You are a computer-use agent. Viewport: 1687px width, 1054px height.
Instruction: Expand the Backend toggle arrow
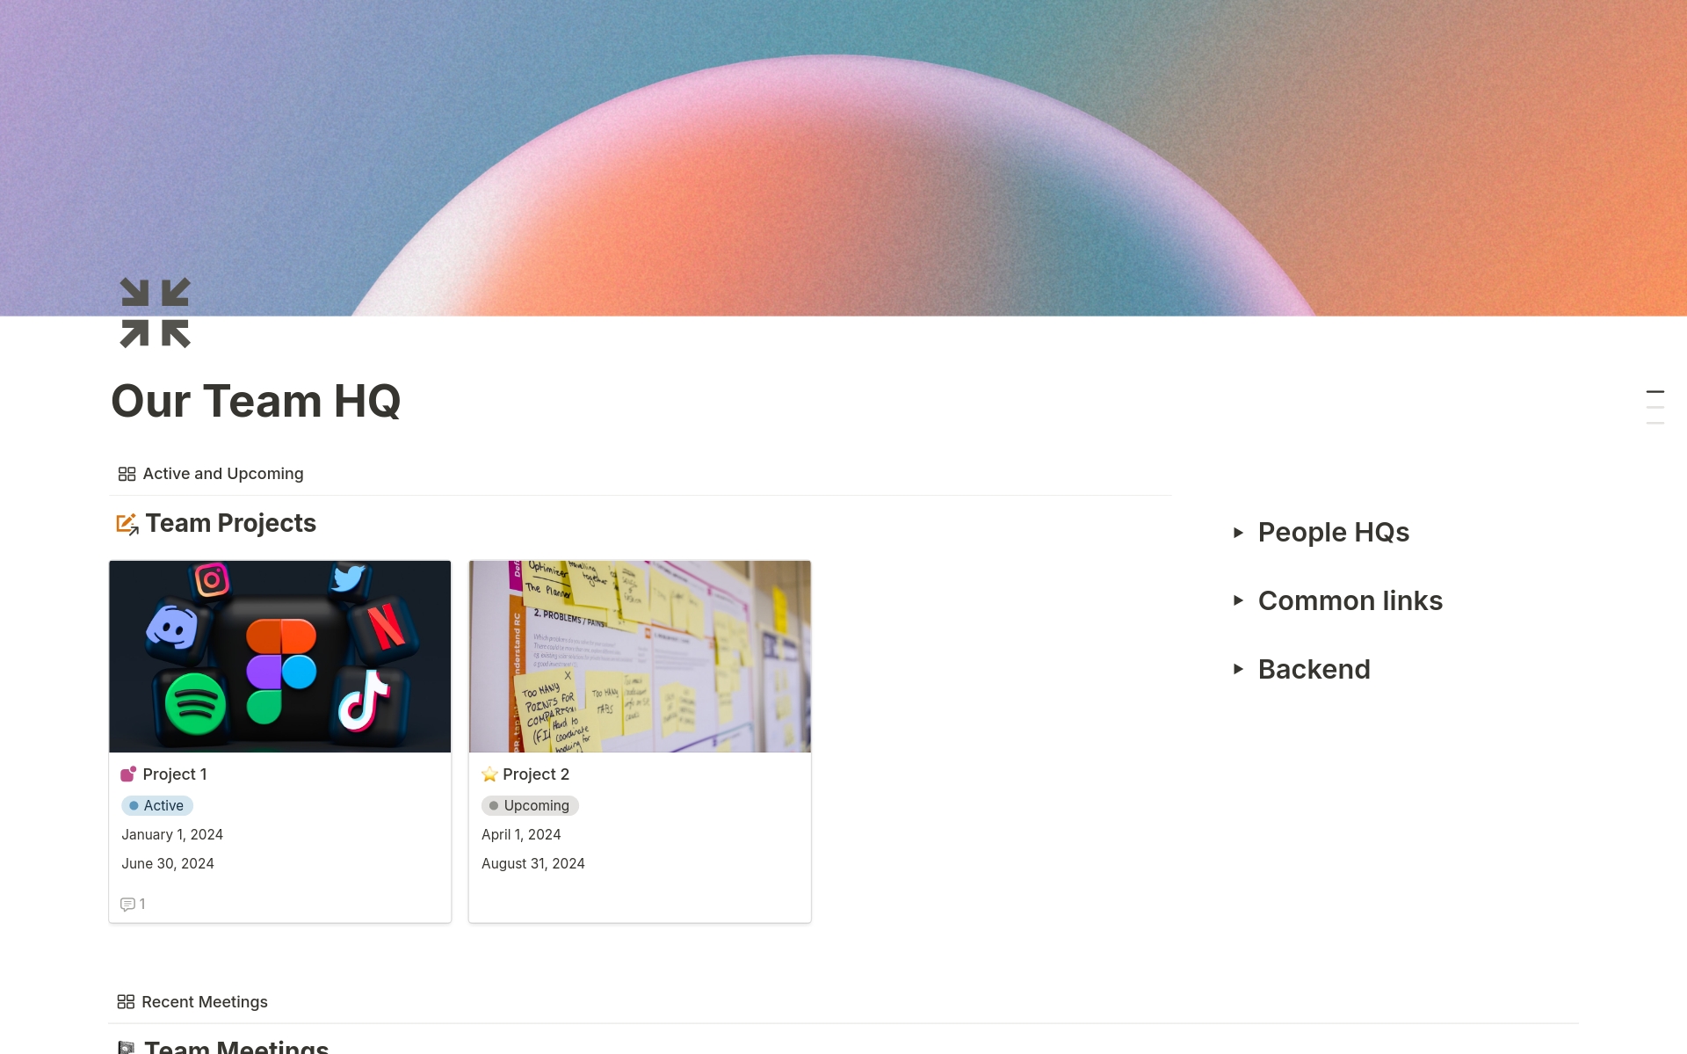point(1238,670)
